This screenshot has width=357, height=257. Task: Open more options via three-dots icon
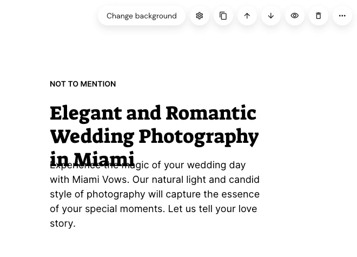(342, 16)
